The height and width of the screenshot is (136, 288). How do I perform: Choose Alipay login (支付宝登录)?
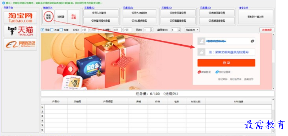point(223,72)
